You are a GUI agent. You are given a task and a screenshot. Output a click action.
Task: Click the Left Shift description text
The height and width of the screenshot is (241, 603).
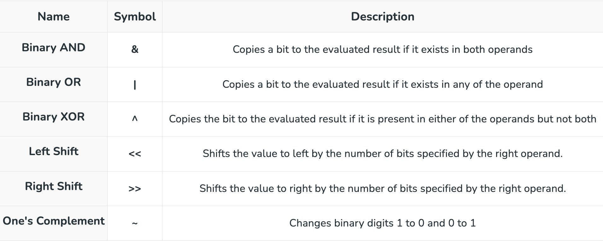(382, 154)
